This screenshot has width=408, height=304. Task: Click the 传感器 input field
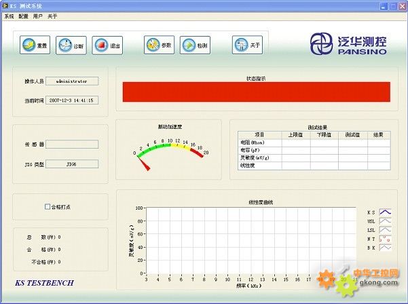coord(71,144)
